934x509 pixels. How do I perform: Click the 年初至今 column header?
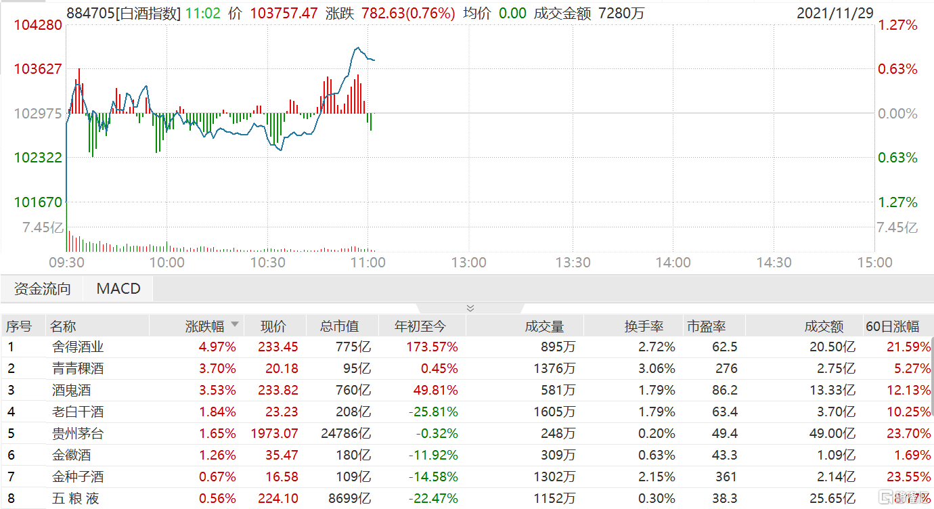(x=420, y=326)
